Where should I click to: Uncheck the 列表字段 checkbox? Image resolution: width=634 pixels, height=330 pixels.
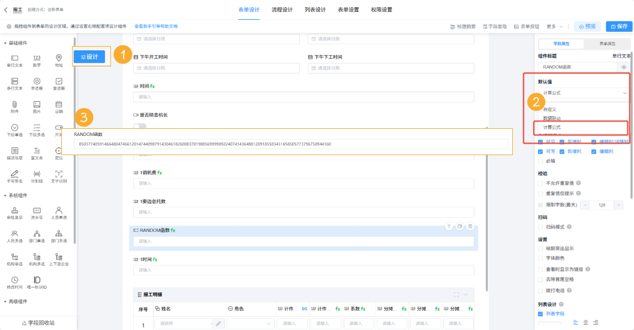pos(540,314)
